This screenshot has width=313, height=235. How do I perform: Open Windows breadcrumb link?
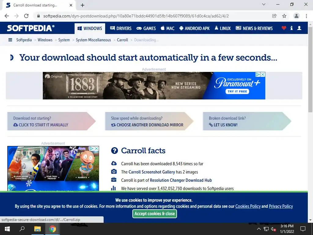pos(45,40)
